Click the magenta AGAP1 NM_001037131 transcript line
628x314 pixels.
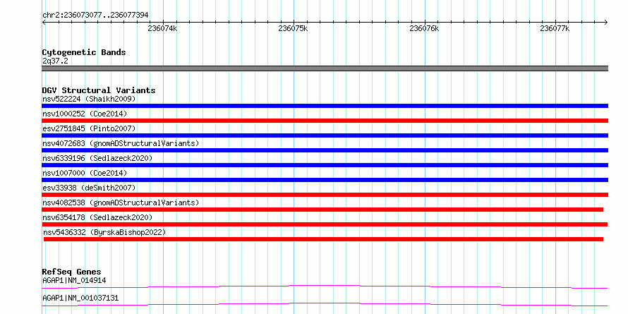tap(325, 304)
